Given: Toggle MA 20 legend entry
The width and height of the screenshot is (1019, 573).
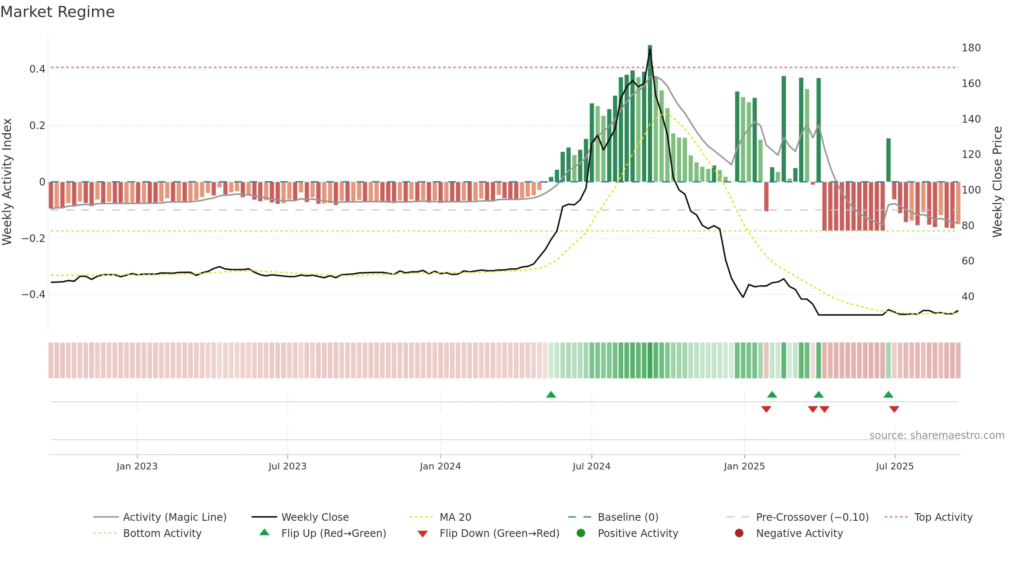Looking at the screenshot, I should (440, 517).
